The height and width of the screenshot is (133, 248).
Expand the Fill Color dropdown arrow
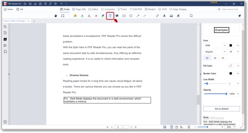(x=238, y=66)
